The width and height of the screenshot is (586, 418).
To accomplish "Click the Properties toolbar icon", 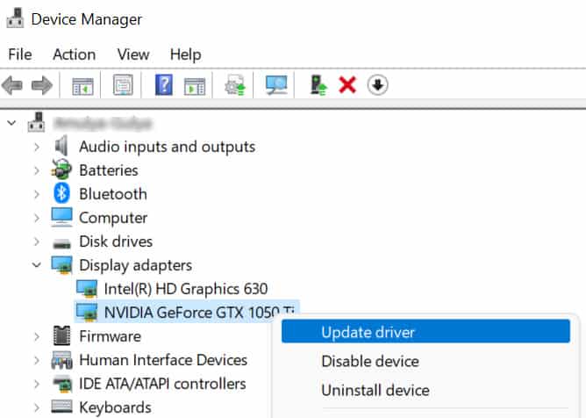I will (123, 85).
